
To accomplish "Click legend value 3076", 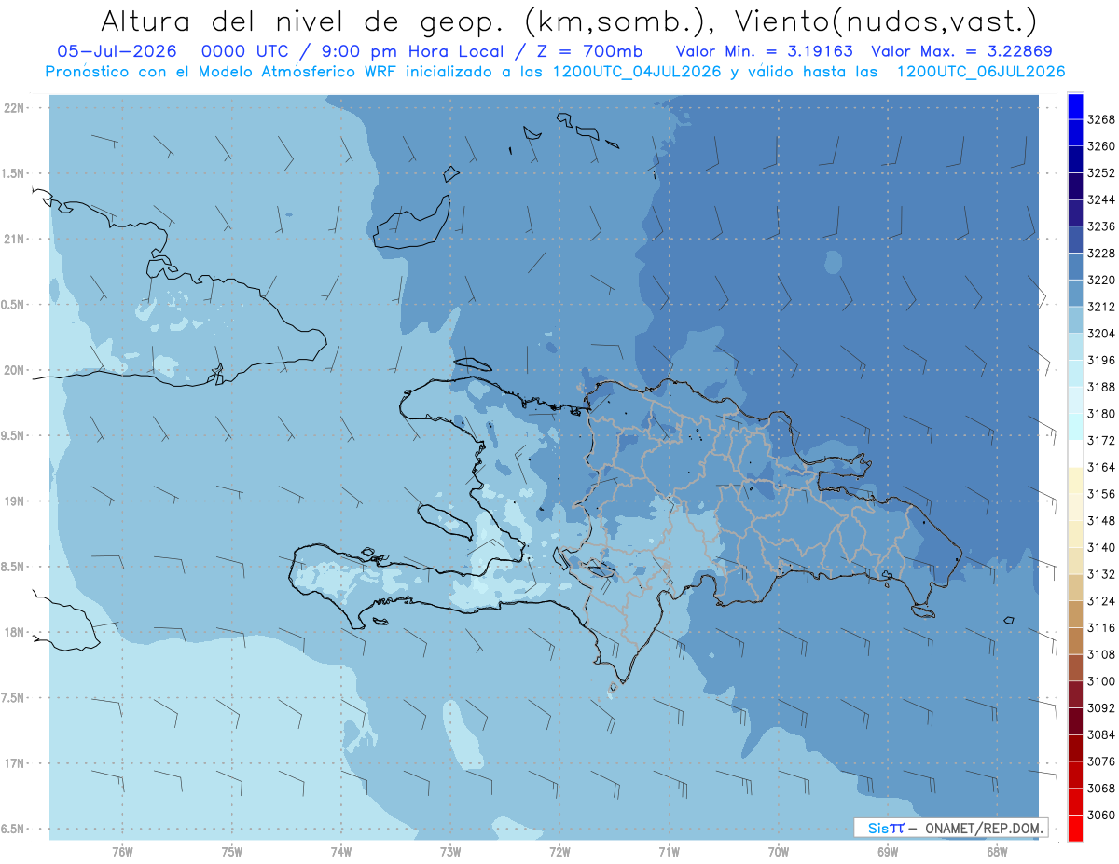I will 1101,761.
